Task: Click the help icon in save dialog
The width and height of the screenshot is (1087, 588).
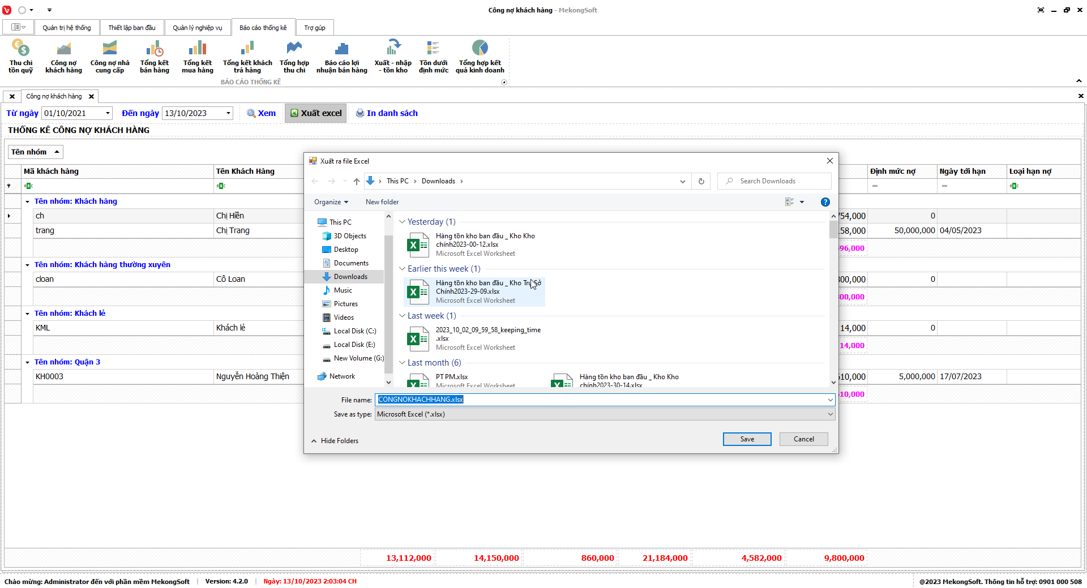Action: click(x=825, y=202)
